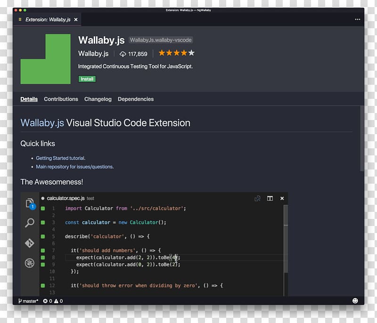Click green coverage indicator on line 1

click(43, 209)
